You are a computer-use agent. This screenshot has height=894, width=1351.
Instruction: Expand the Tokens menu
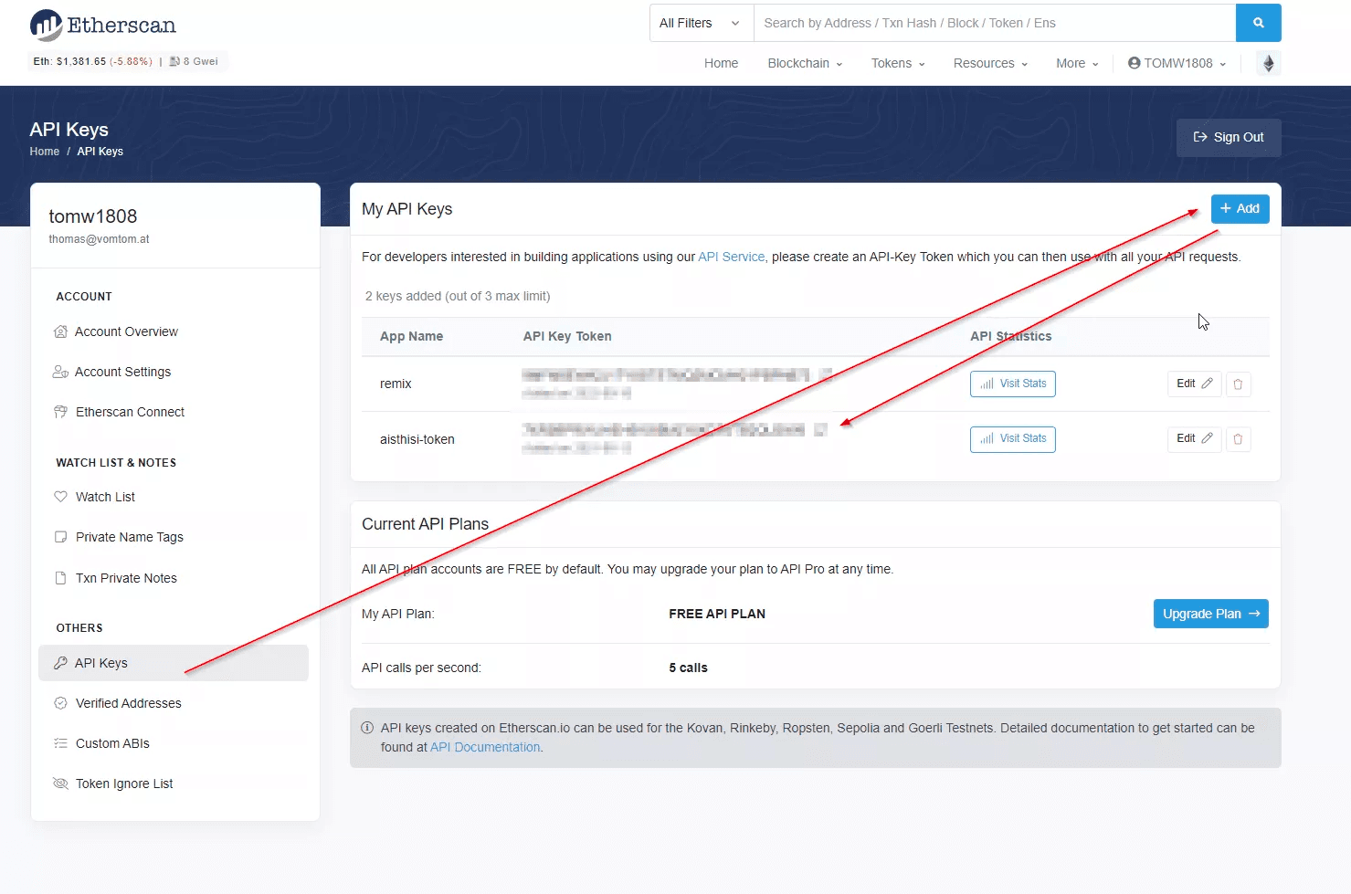pos(898,63)
